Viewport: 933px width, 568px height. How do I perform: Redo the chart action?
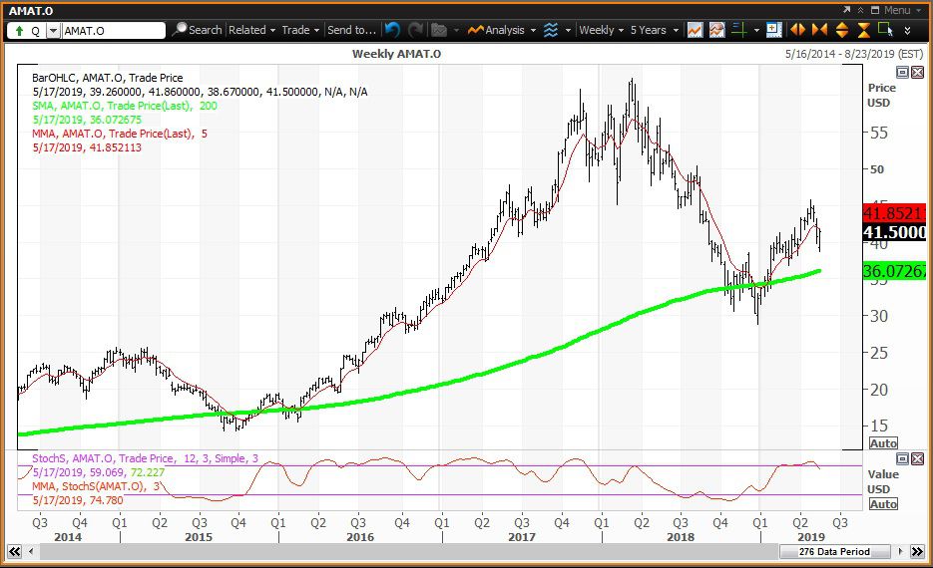coord(415,30)
